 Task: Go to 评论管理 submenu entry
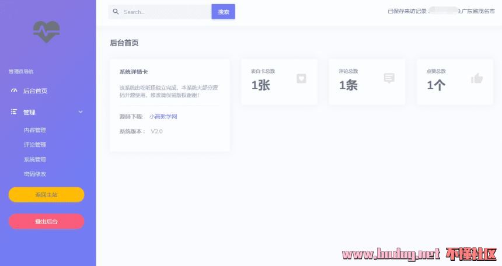pos(34,145)
